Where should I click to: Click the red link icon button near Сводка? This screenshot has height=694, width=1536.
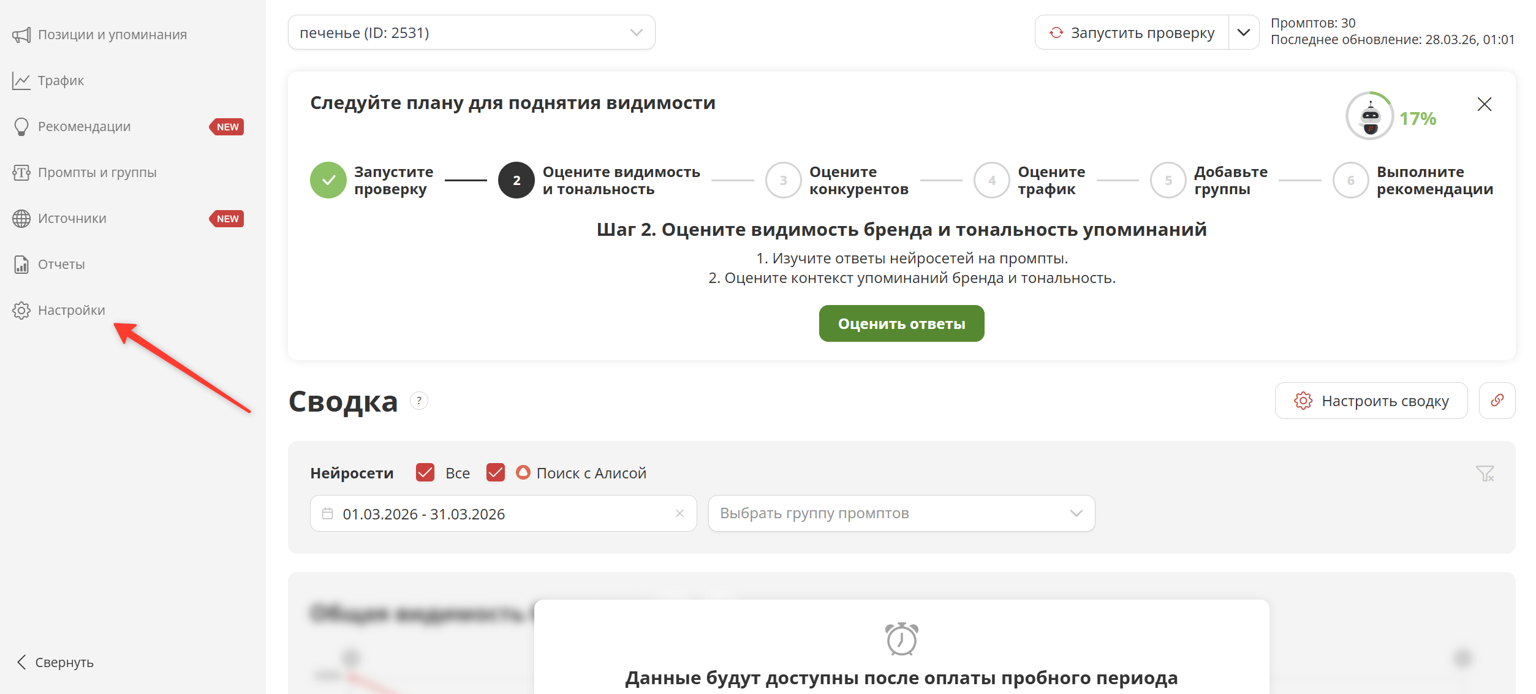coord(1497,401)
